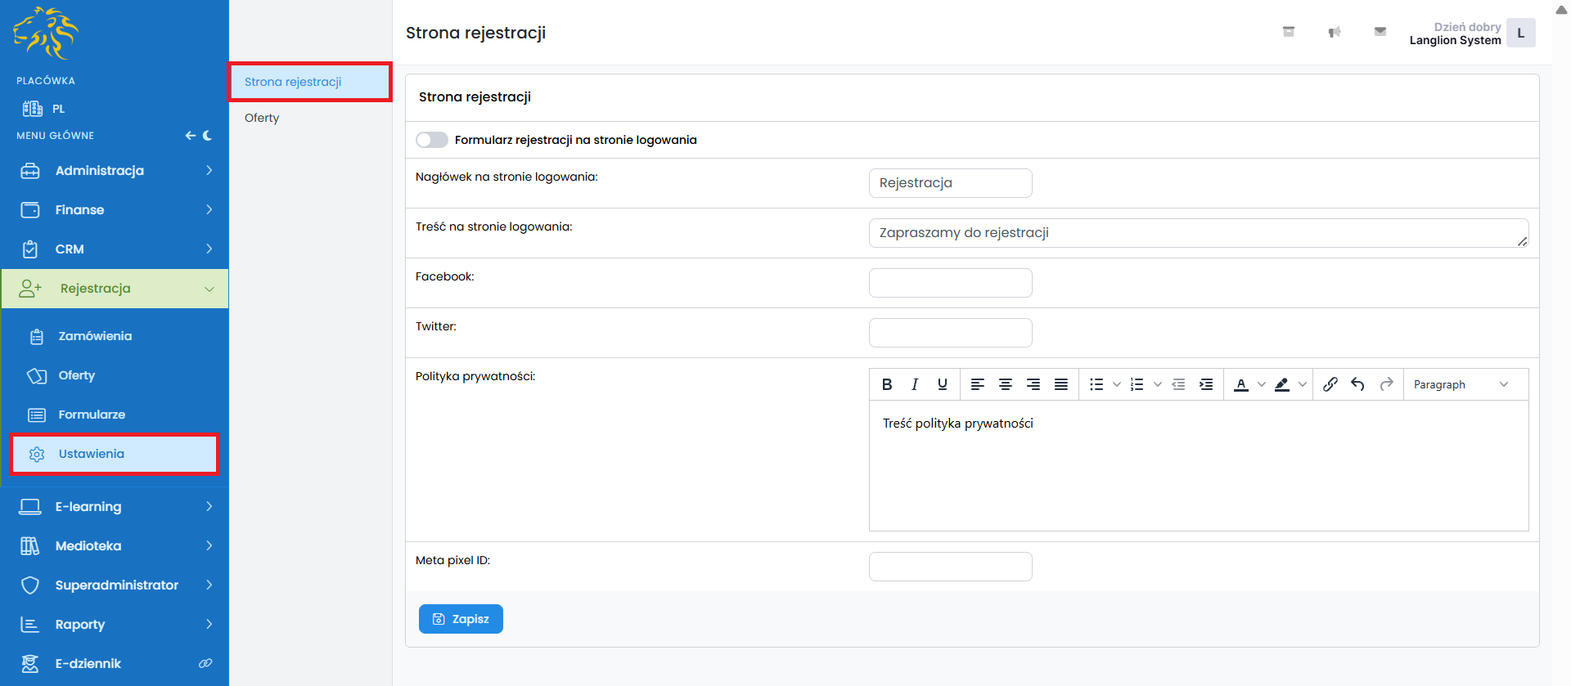Go to Zamówienia in the sidebar
This screenshot has width=1571, height=686.
[x=95, y=336]
